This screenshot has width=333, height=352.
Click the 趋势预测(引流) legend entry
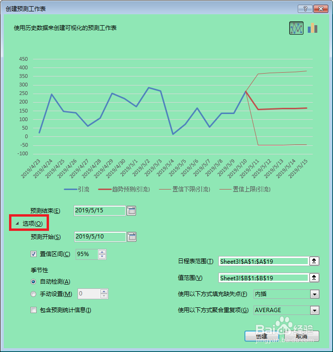[x=124, y=189]
